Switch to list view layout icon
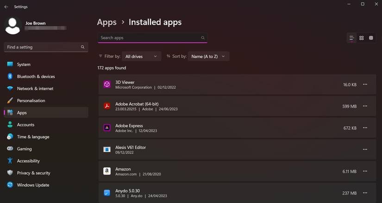Screen dimensions: 382x203 click(351, 38)
